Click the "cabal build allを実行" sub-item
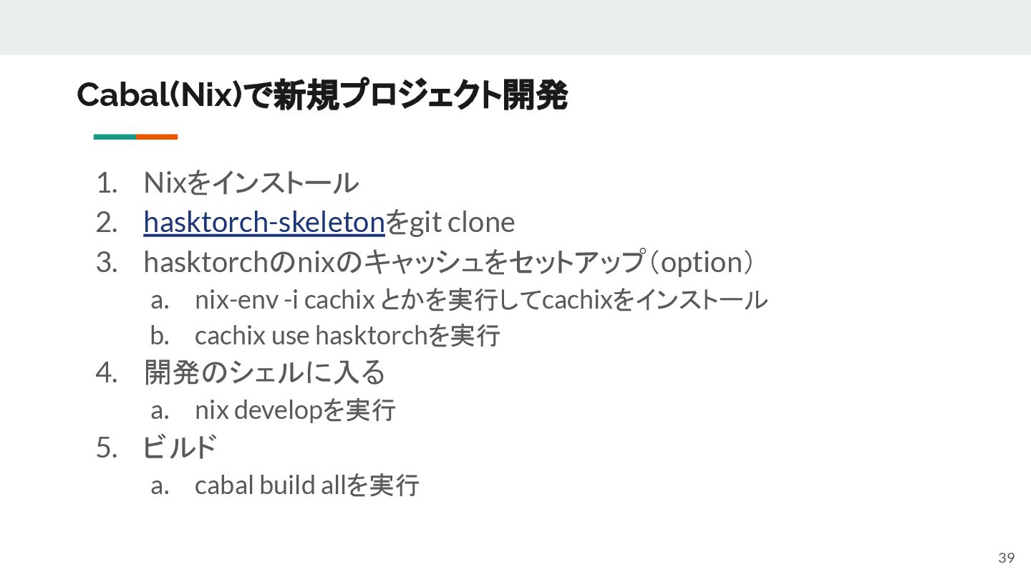The height and width of the screenshot is (580, 1031). click(x=306, y=485)
